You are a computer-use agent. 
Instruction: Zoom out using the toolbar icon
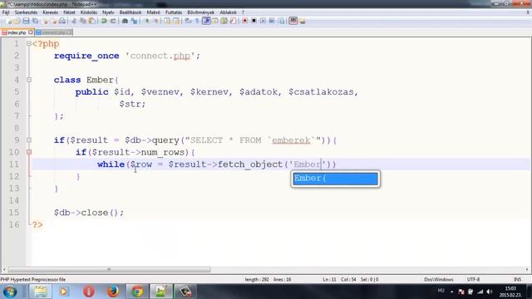156,21
